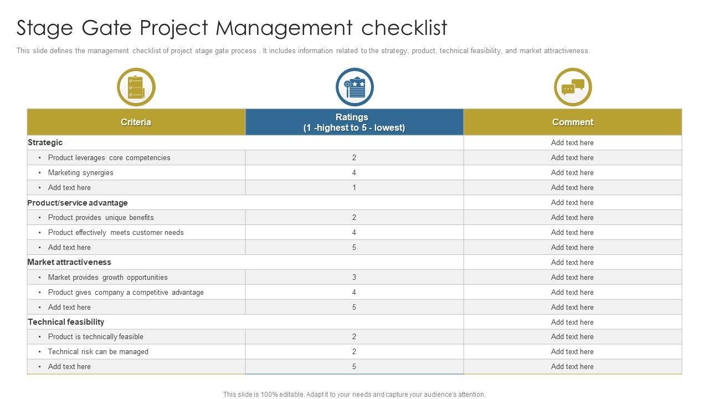Click the rating value for Marketing synergies
The width and height of the screenshot is (709, 399).
(x=354, y=173)
